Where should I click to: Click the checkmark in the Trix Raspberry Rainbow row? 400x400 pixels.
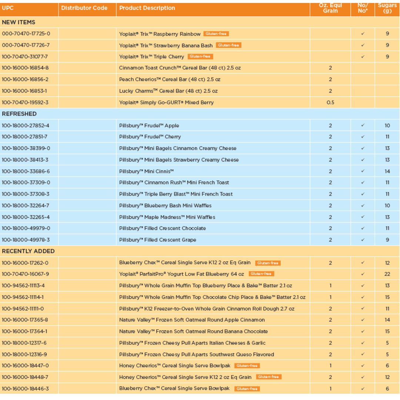click(363, 34)
